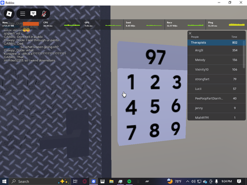247x185 pixels.
Task: Click the GPU stats panel
Action: tap(103, 25)
